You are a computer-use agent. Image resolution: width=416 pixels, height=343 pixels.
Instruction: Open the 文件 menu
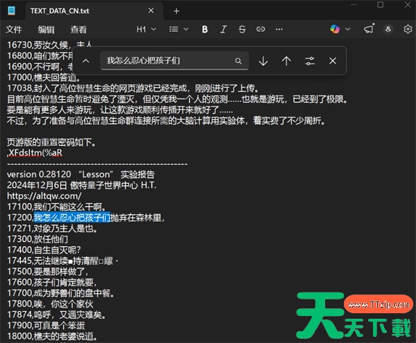(x=14, y=29)
